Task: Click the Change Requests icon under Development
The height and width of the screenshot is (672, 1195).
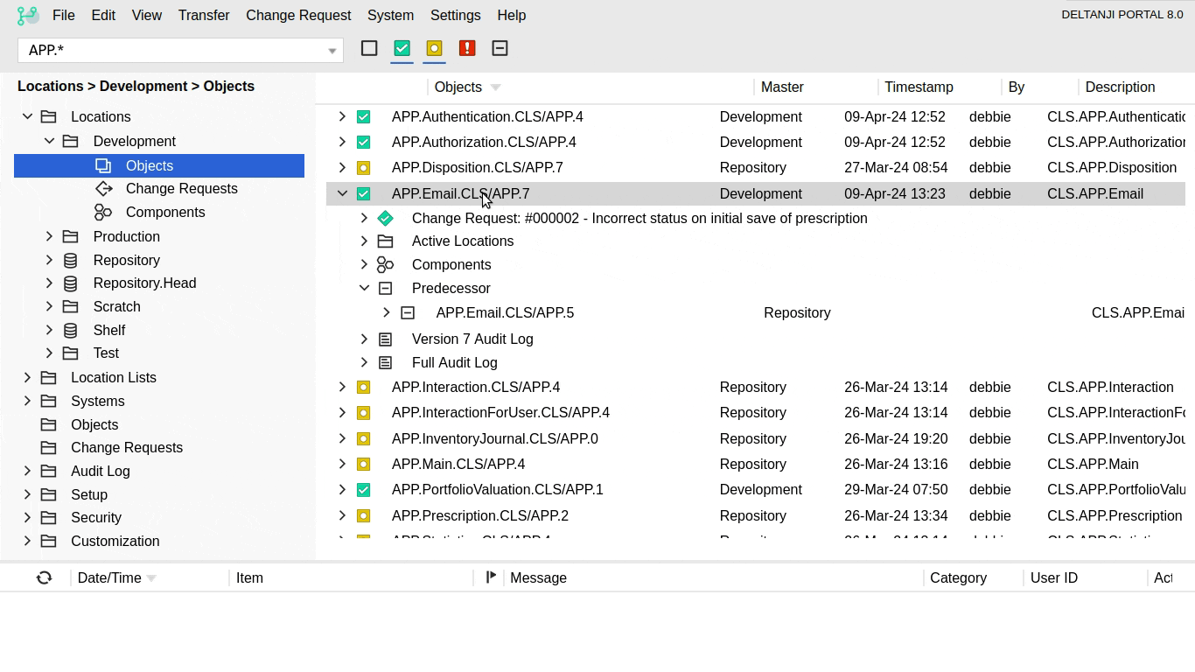Action: 103,188
